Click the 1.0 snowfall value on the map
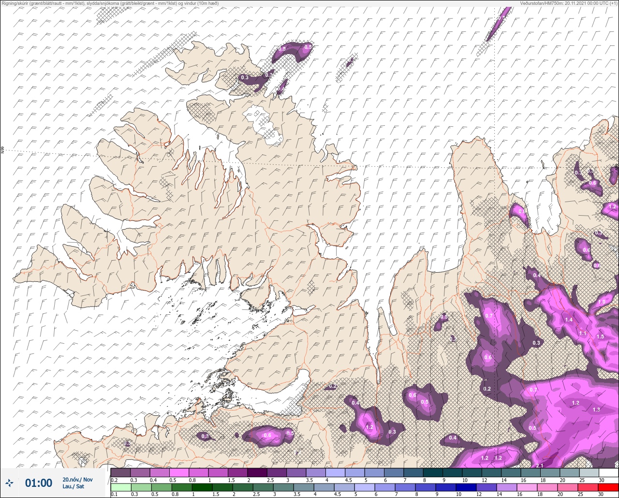Viewport: 619px width, 498px height. coord(602,302)
